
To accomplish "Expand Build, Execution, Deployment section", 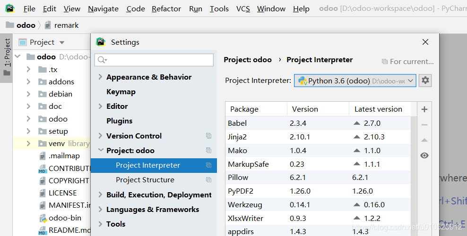I will pyautogui.click(x=100, y=195).
